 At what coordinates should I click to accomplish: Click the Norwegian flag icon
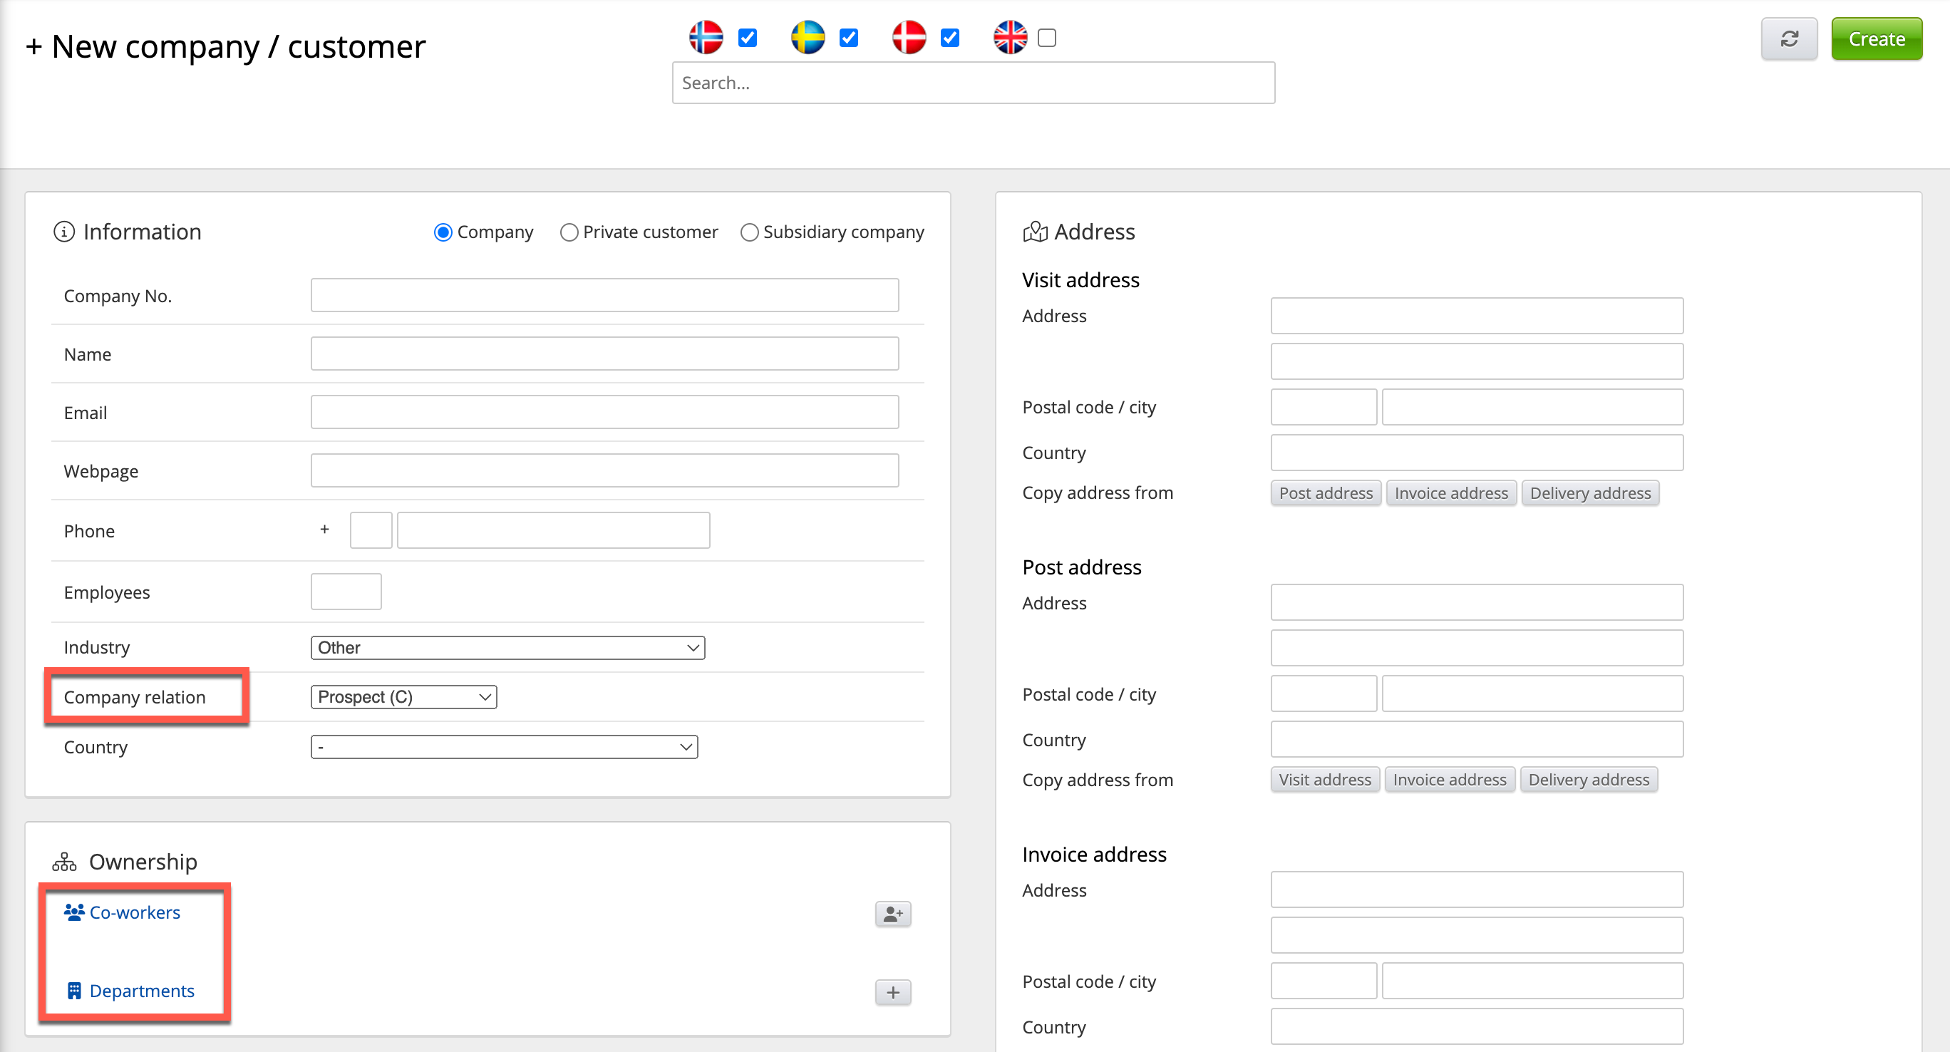click(706, 37)
